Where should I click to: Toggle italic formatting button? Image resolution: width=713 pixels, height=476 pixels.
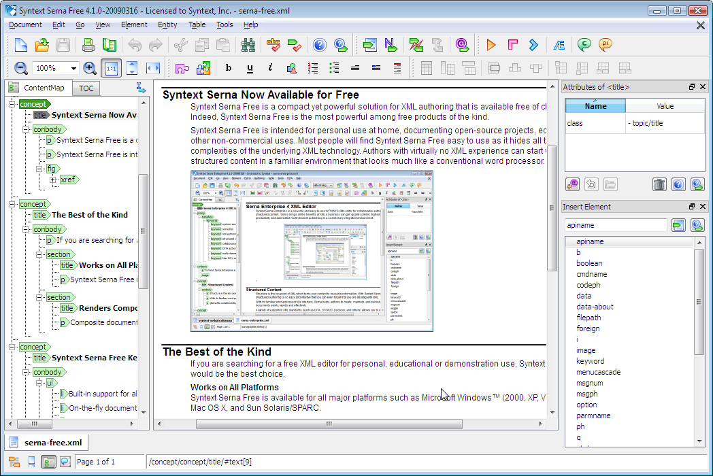pos(270,68)
